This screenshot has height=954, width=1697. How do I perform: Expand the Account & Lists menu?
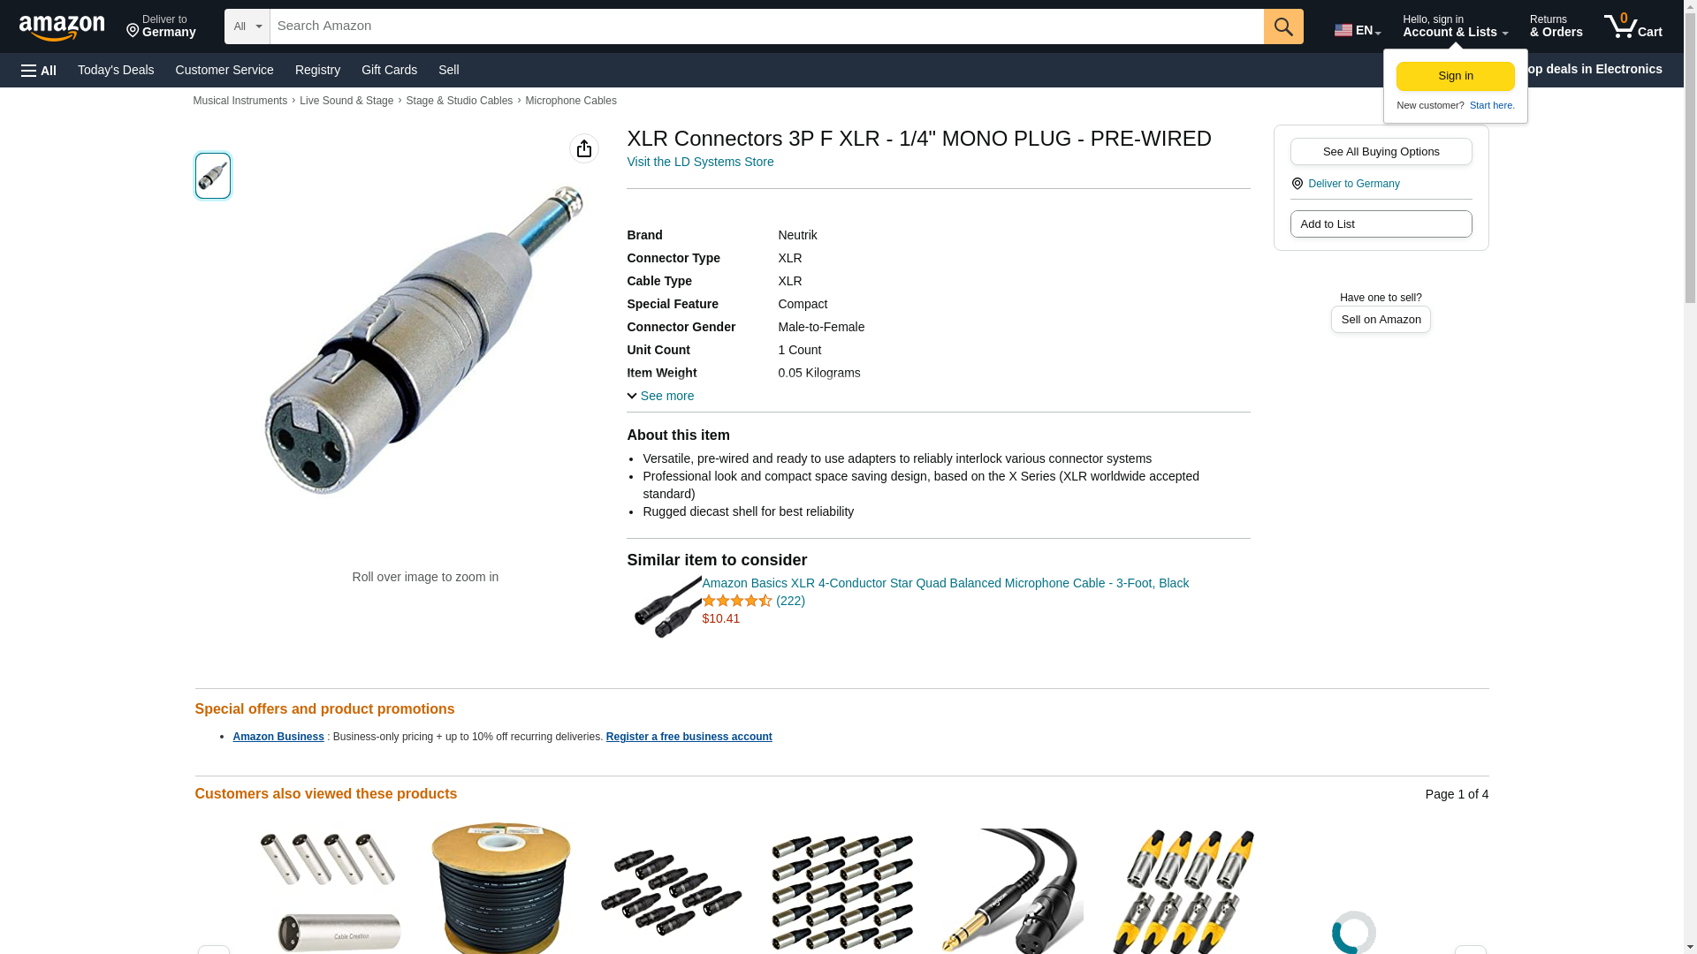click(x=1455, y=26)
